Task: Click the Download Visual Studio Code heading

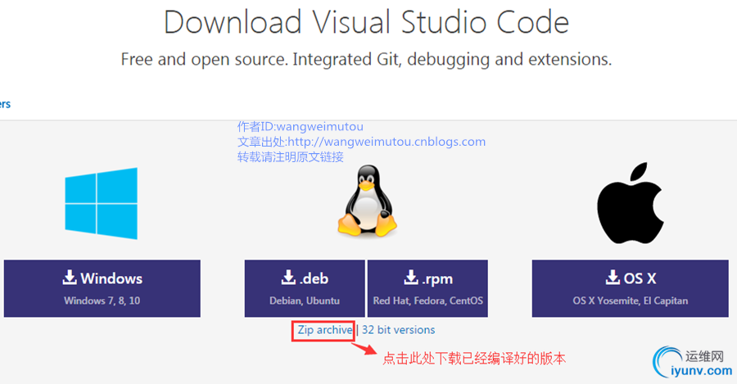Action: (367, 22)
